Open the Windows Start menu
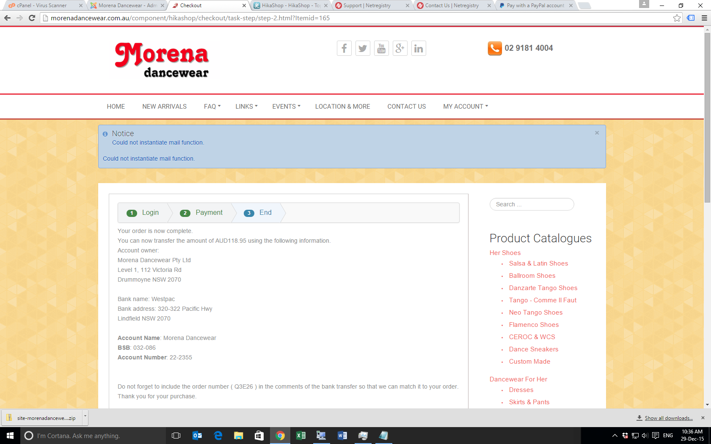This screenshot has width=711, height=444. click(10, 436)
